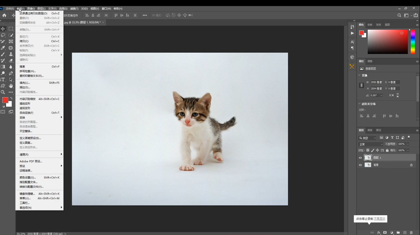Click flip horizontal button in properties

pyautogui.click(x=391, y=95)
